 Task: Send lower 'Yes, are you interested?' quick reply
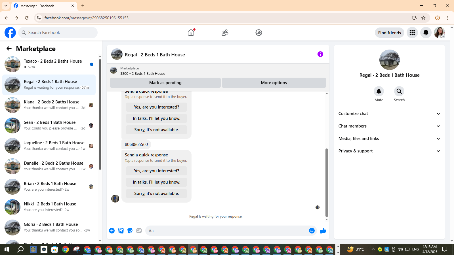pyautogui.click(x=157, y=171)
